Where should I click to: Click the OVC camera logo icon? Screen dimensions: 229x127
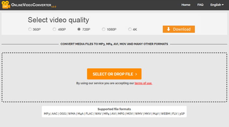click(x=6, y=5)
